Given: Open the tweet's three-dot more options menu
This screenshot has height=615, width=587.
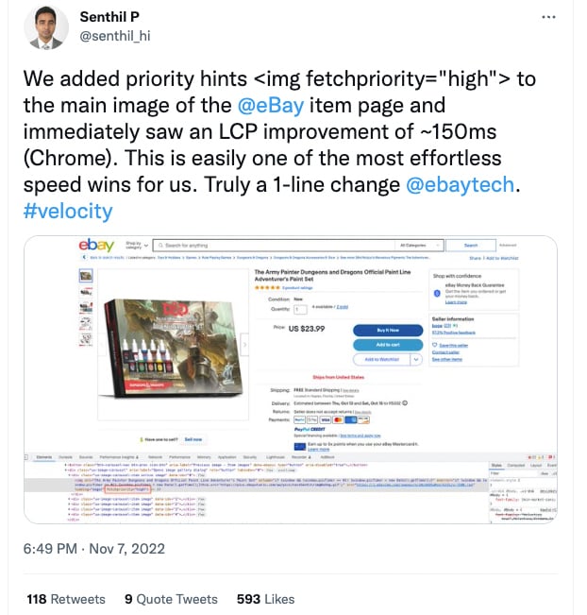Looking at the screenshot, I should click(548, 17).
